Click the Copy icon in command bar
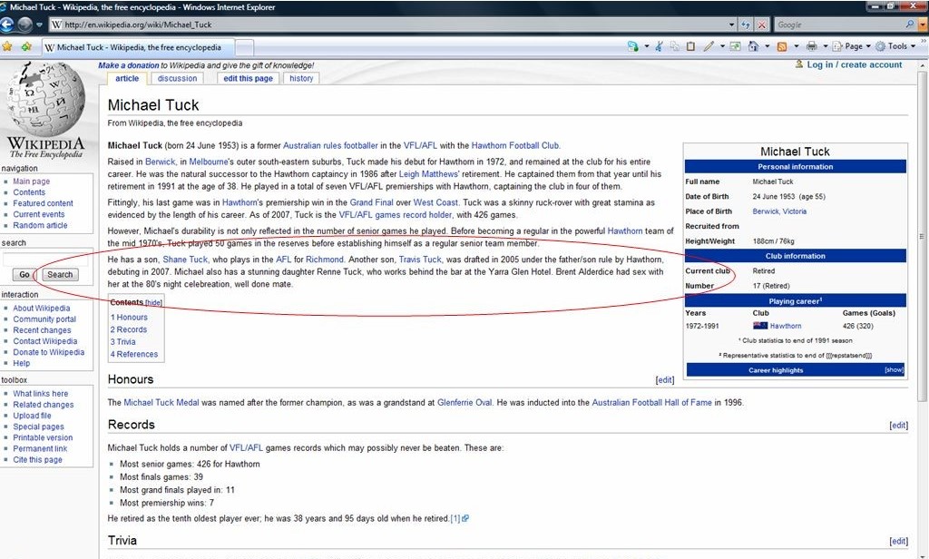Image resolution: width=929 pixels, height=559 pixels. [x=675, y=46]
